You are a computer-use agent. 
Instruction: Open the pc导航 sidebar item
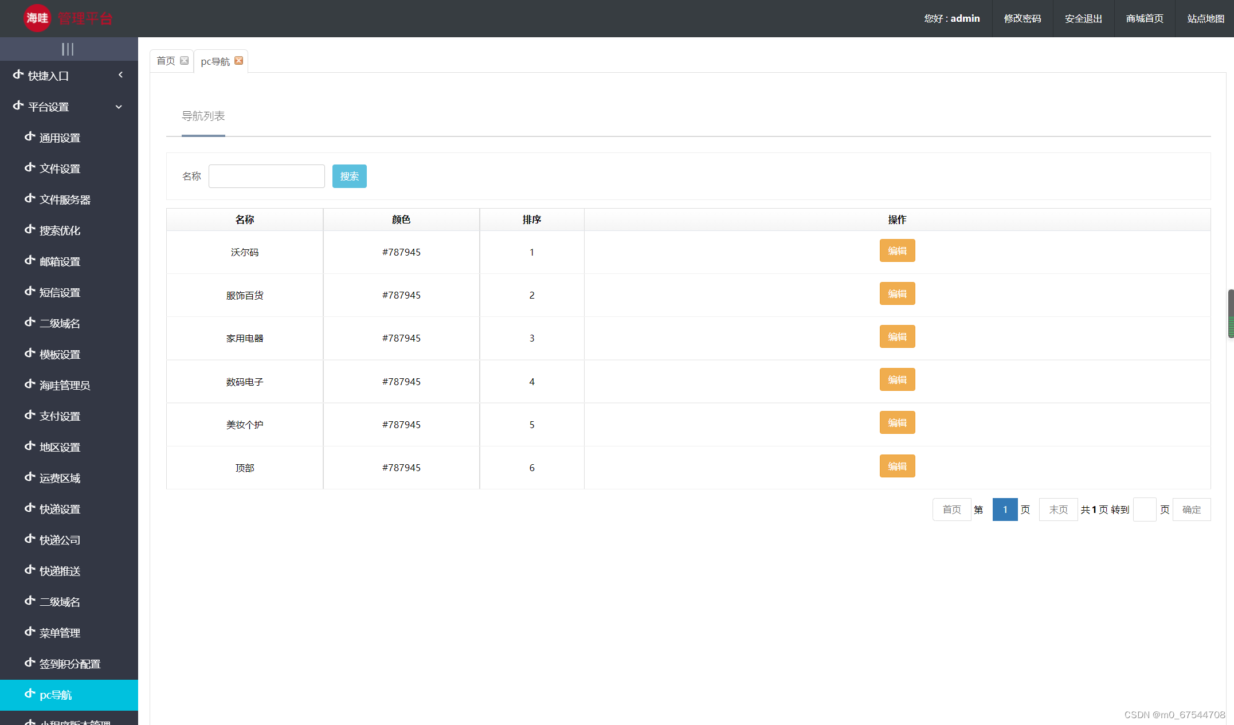(56, 695)
